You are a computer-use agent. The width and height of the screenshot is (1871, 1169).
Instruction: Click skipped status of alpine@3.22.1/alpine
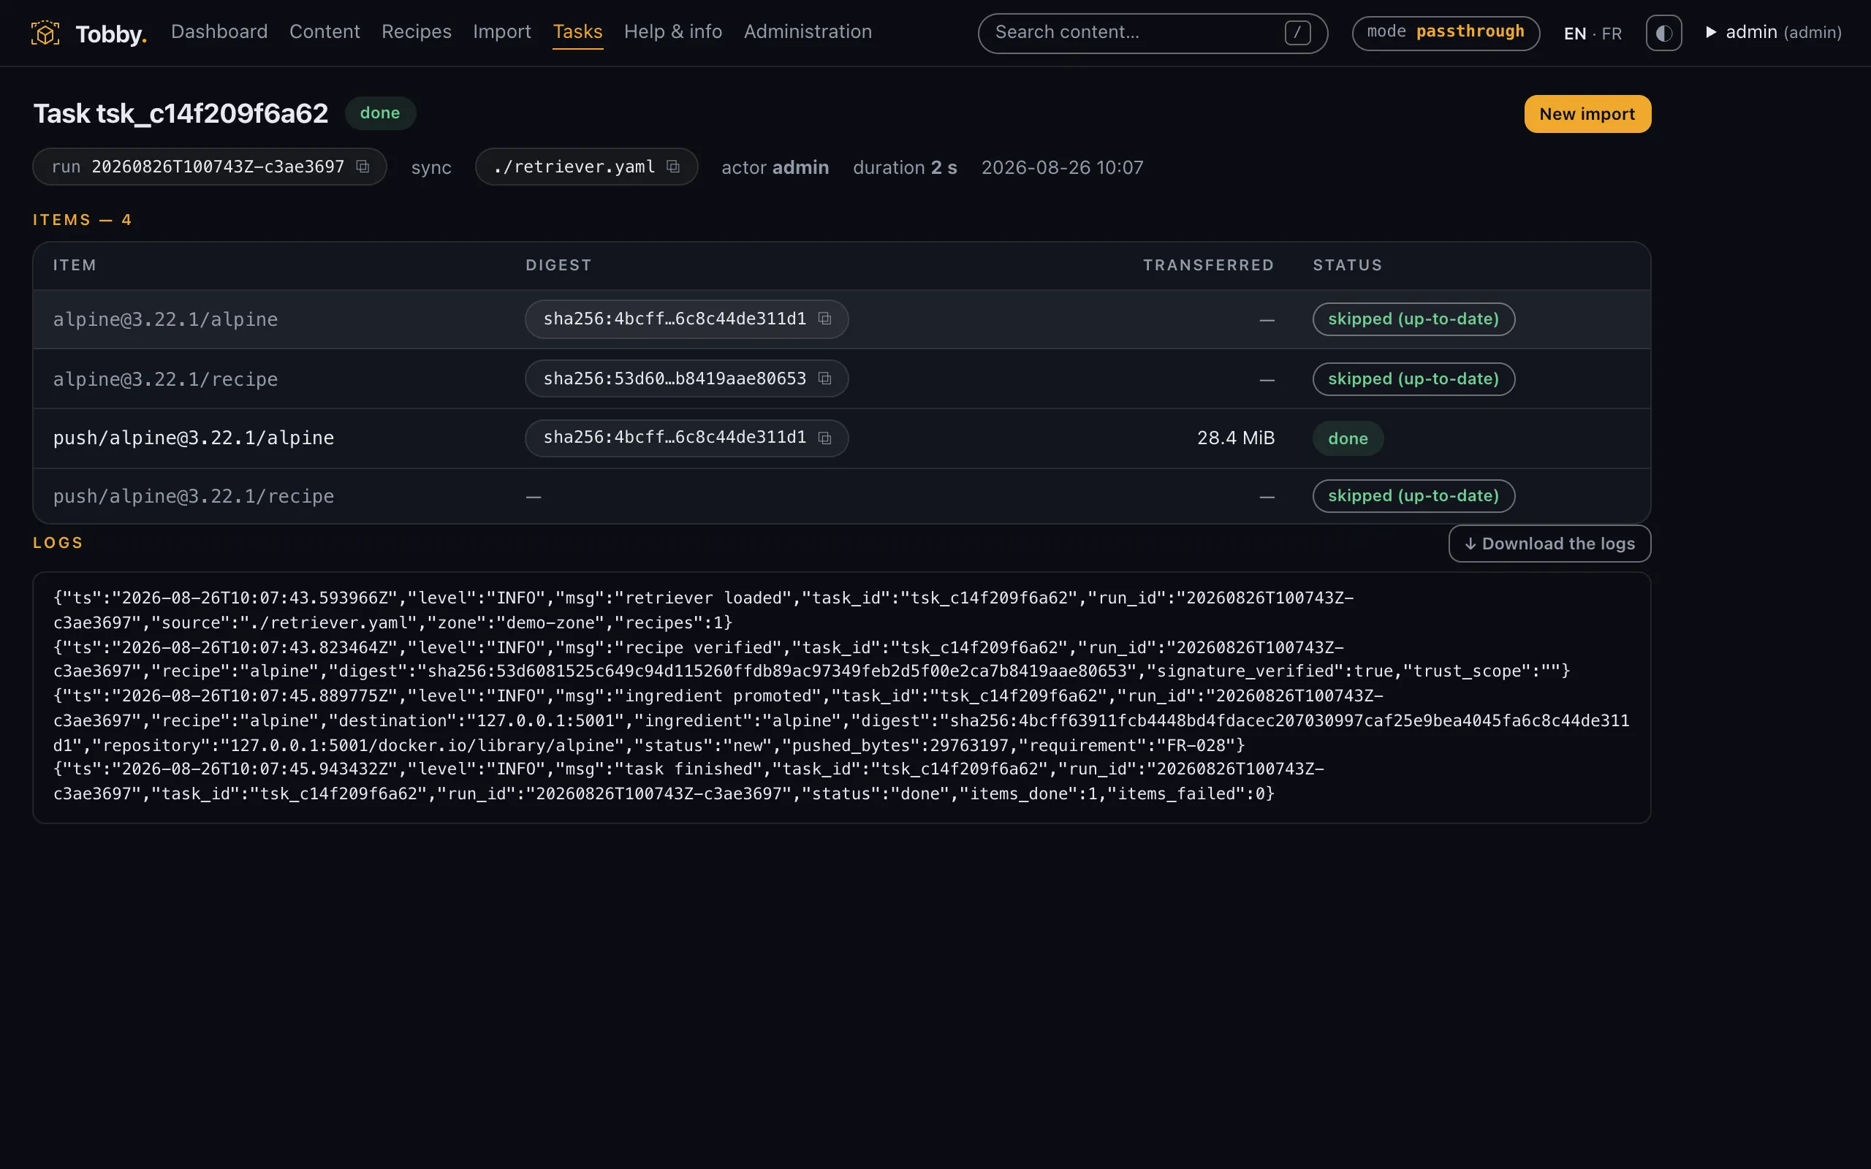(1413, 319)
